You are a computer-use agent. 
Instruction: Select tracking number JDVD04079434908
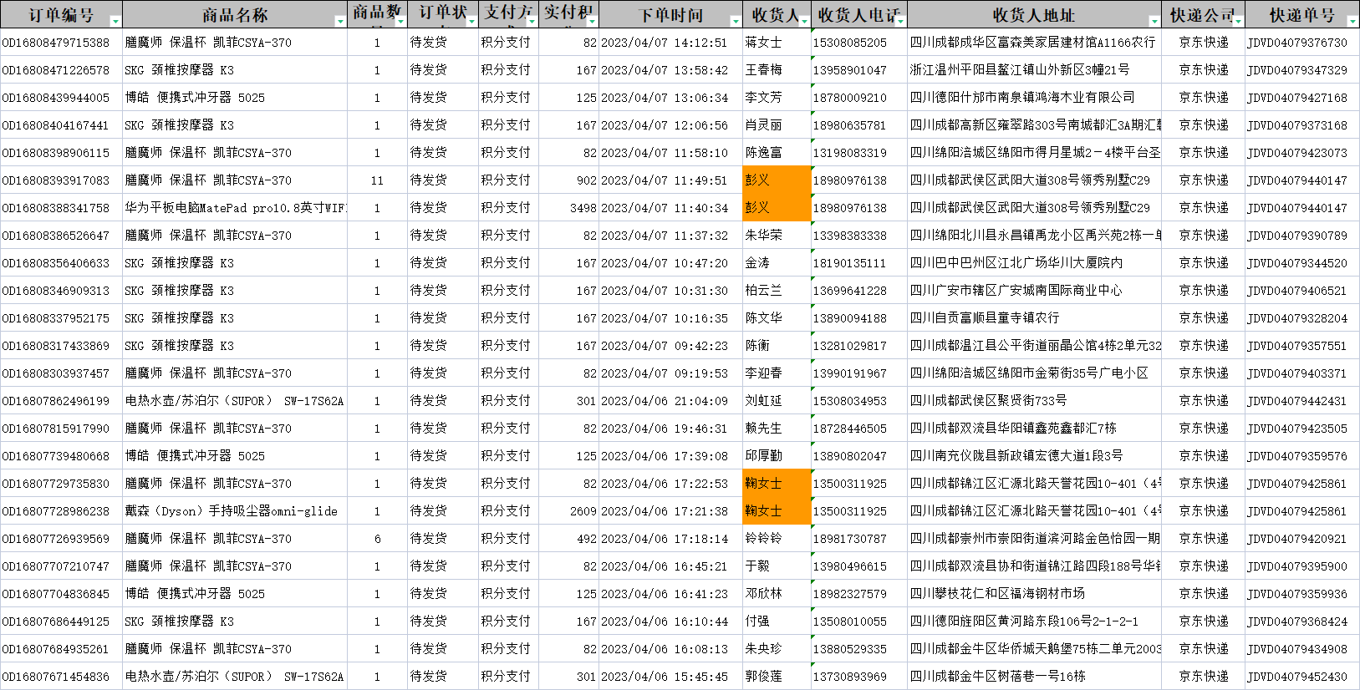1302,648
